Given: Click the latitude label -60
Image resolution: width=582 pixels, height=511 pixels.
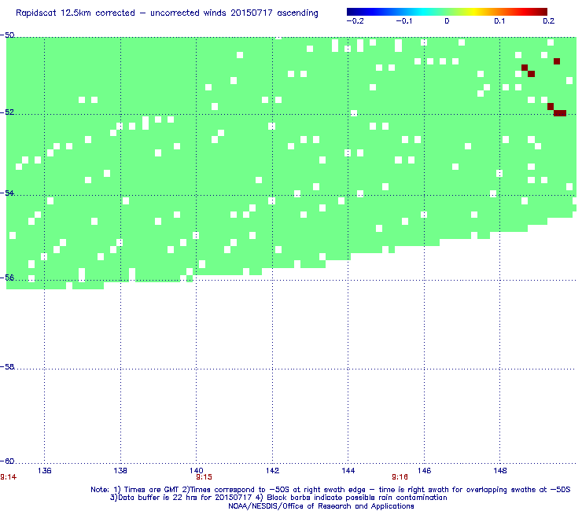Looking at the screenshot, I should click(x=7, y=461).
